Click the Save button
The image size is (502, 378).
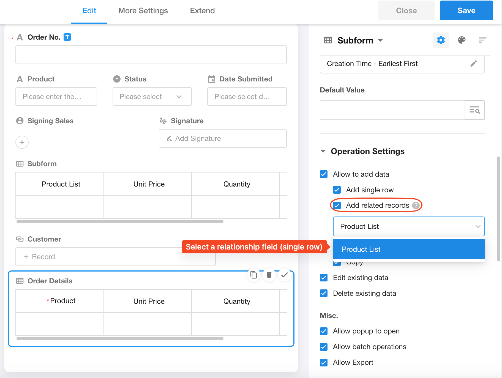click(x=466, y=11)
